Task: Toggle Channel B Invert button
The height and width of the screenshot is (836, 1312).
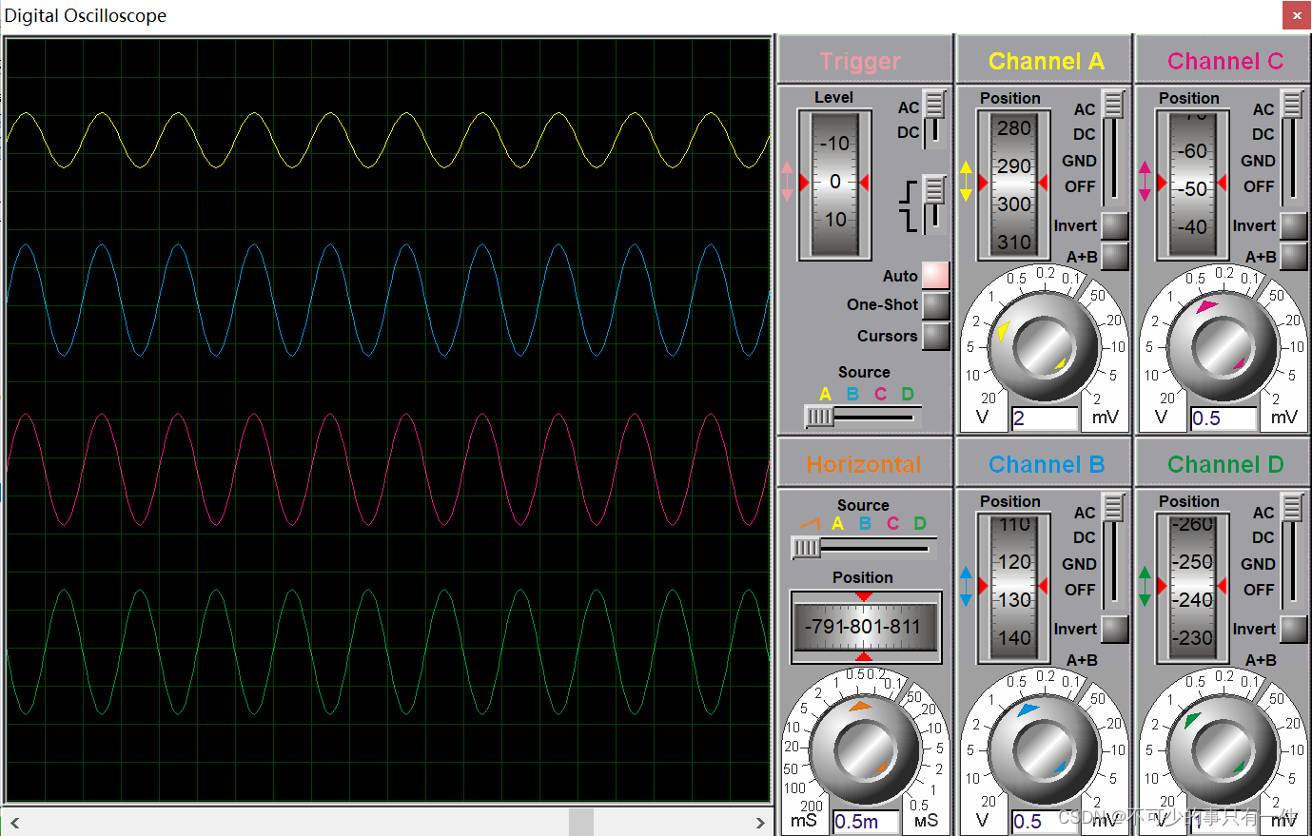Action: tap(1114, 629)
